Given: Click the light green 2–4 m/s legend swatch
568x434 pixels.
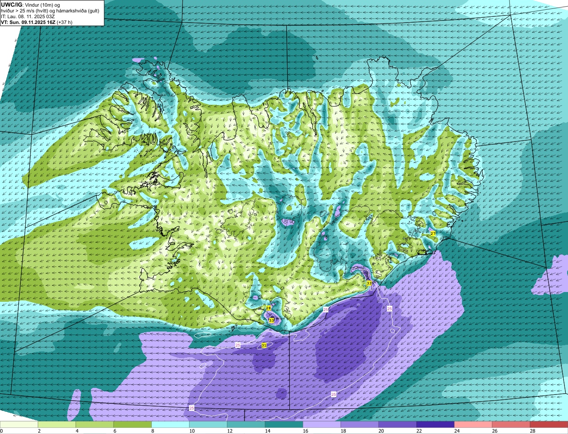Looking at the screenshot, I should 57,424.
